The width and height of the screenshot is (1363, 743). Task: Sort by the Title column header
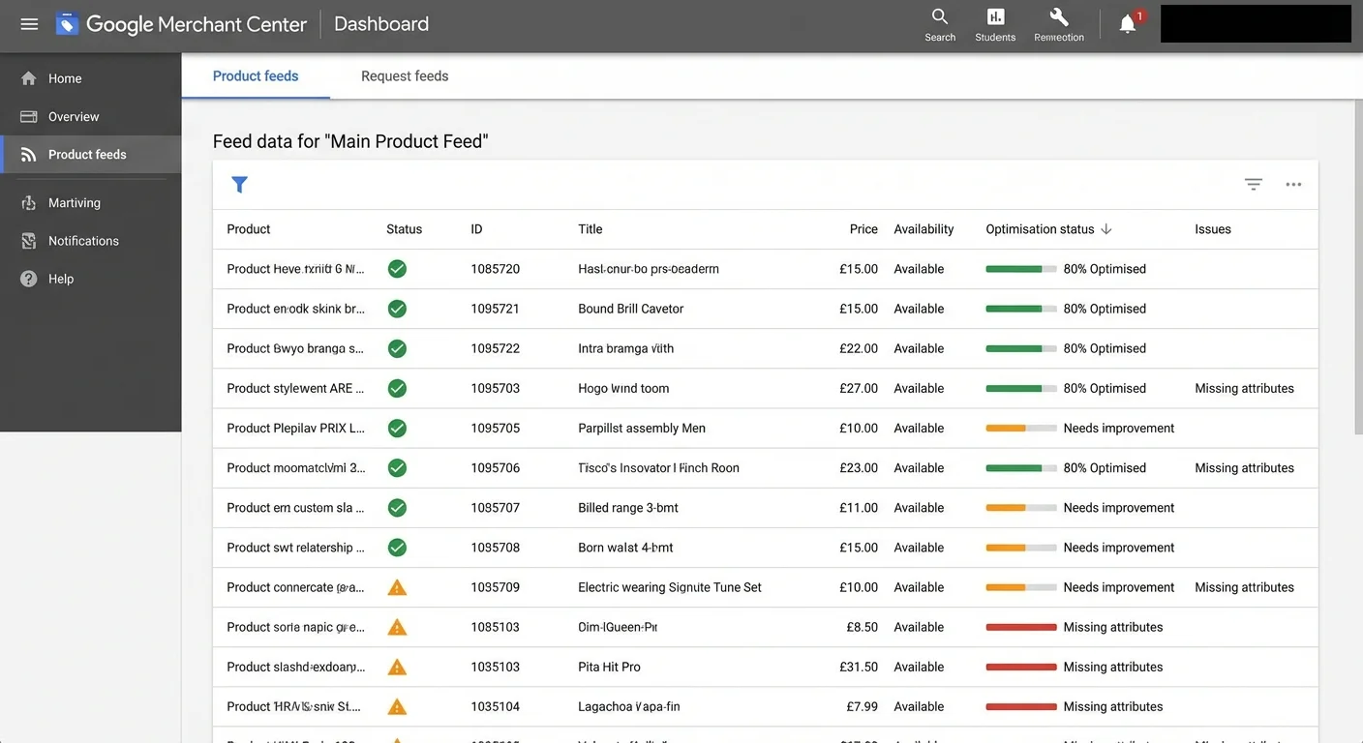pos(591,229)
